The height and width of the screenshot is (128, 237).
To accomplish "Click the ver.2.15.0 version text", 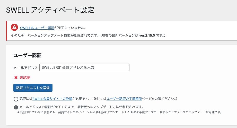I will click(147, 35).
